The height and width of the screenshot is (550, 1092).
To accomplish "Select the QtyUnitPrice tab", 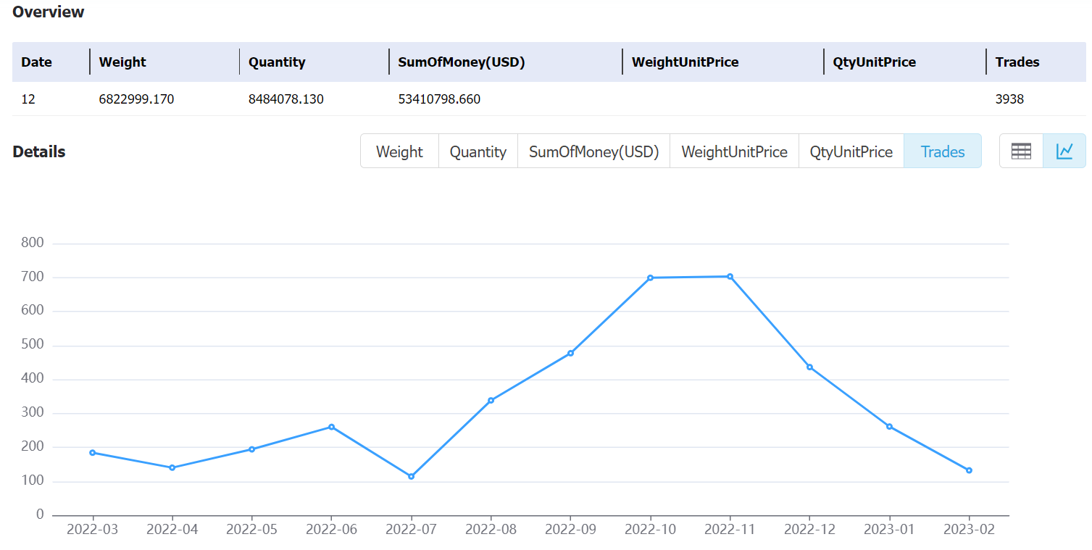I will tap(851, 151).
